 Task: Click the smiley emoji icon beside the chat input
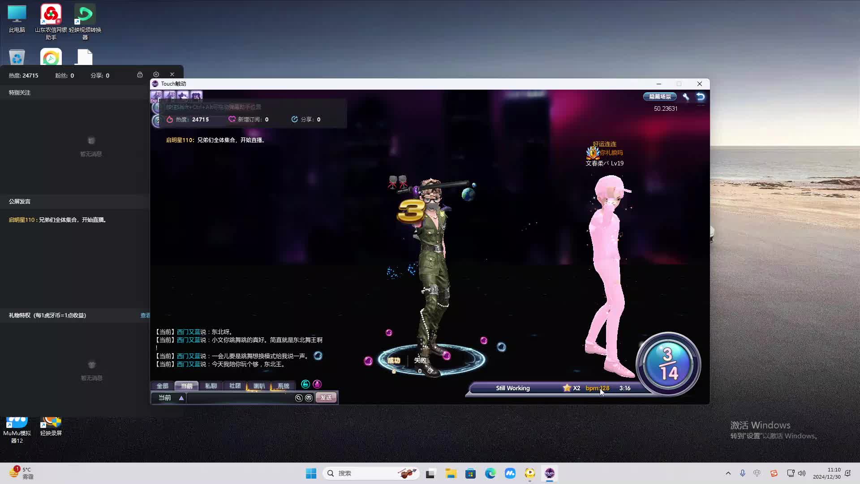pyautogui.click(x=309, y=398)
